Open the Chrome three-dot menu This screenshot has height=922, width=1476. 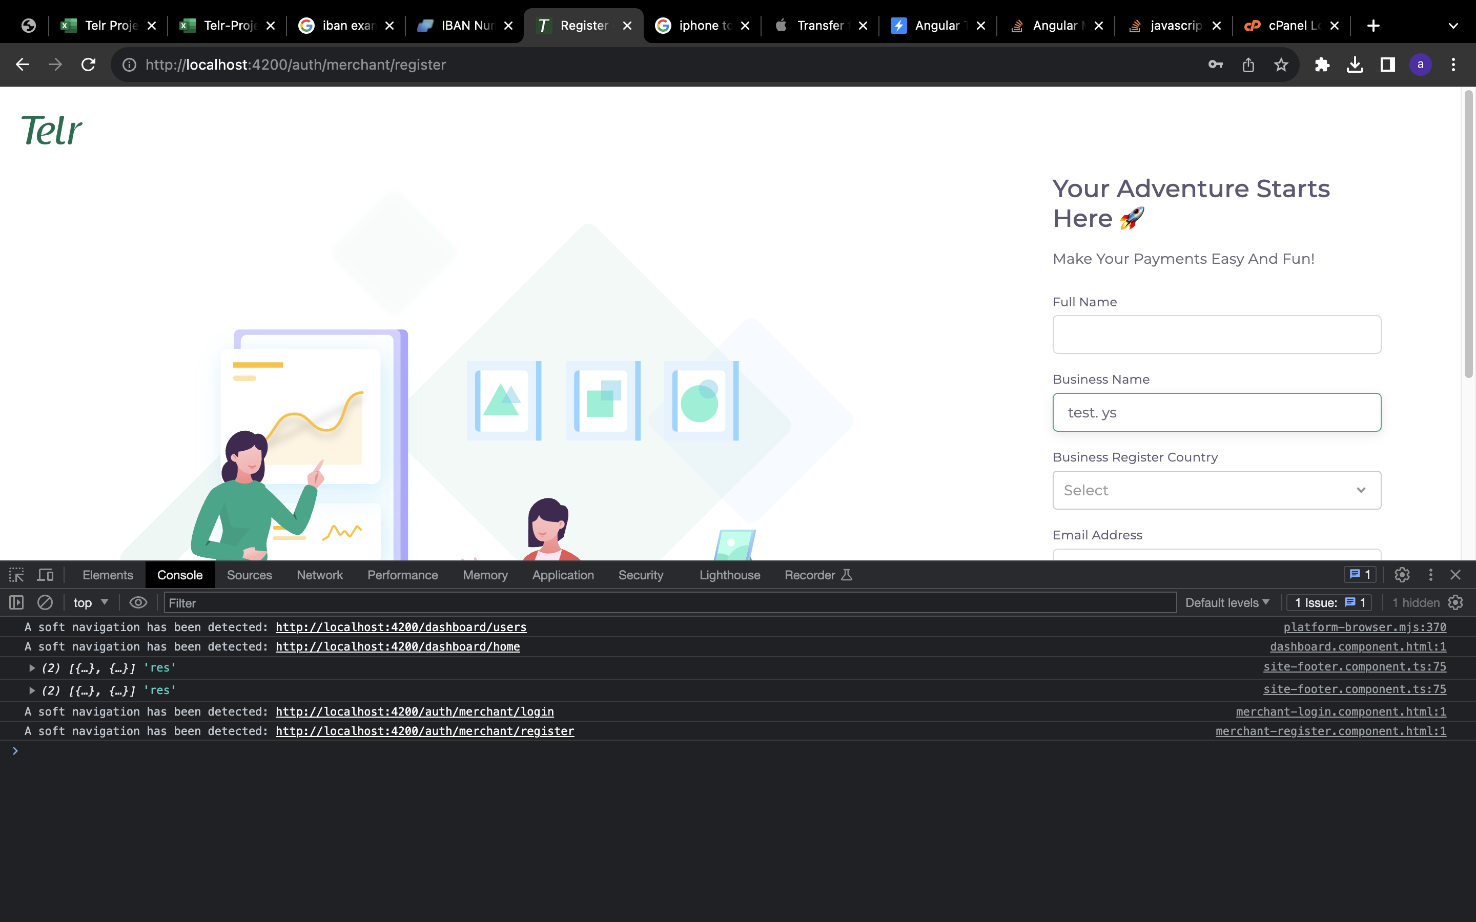click(1453, 65)
